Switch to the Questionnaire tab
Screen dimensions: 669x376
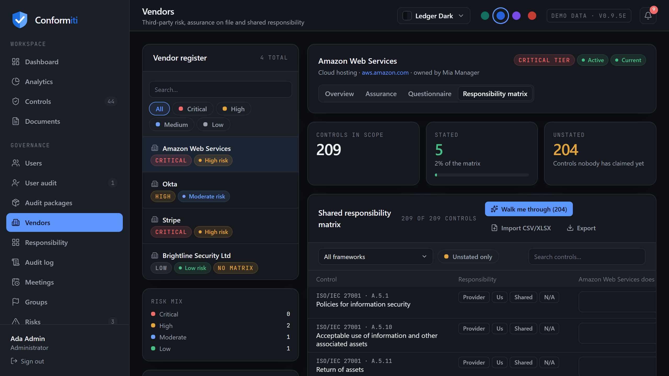tap(430, 93)
